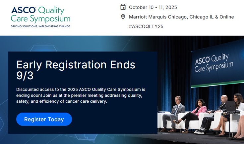Click the #ASCOQLTY25 hashtag
The width and height of the screenshot is (244, 144).
click(x=146, y=26)
